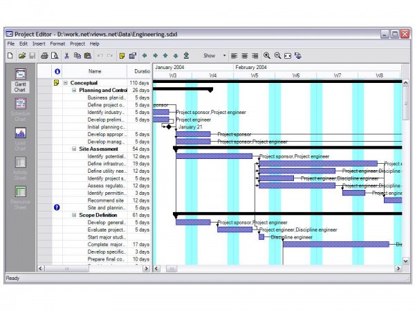This screenshot has width=415, height=311.
Task: Align left toolbar icon
Action: click(x=234, y=56)
